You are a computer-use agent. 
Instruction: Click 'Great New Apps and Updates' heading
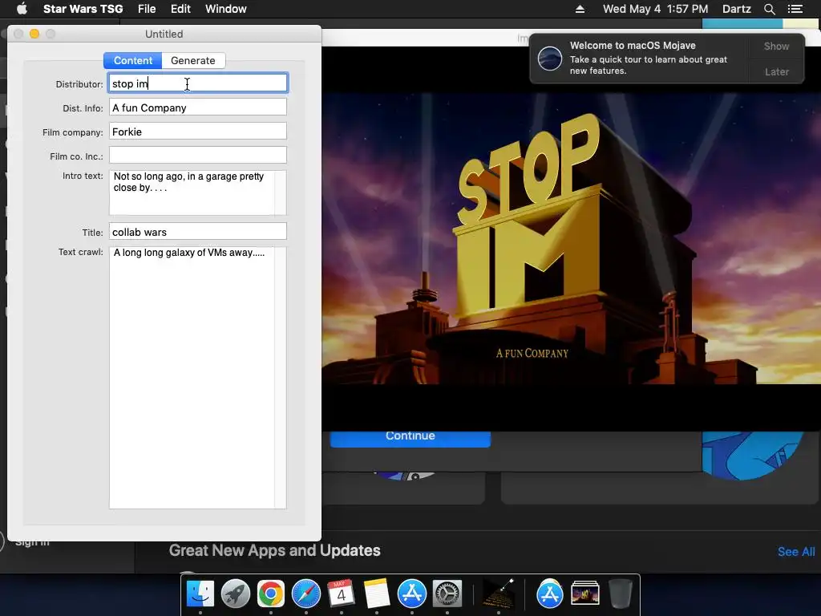274,550
